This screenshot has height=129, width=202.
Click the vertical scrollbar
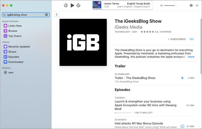coord(201,46)
